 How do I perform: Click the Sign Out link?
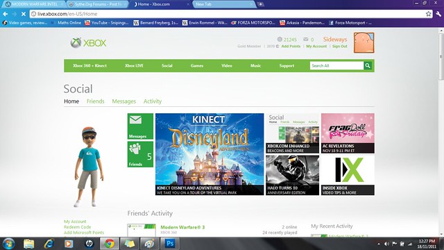pyautogui.click(x=339, y=47)
